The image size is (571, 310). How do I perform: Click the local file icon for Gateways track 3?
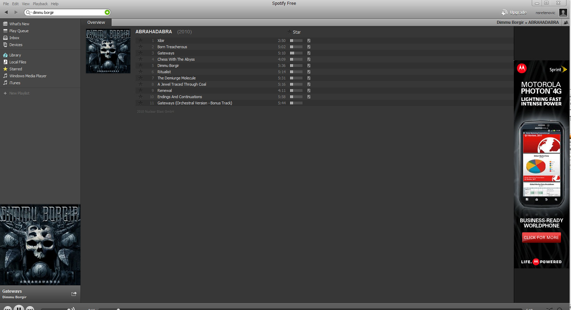click(x=309, y=53)
